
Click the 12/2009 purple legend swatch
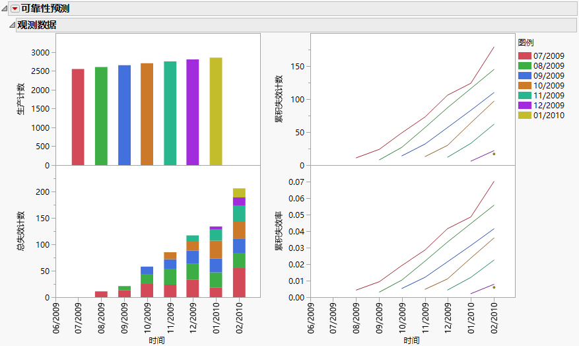pos(525,106)
